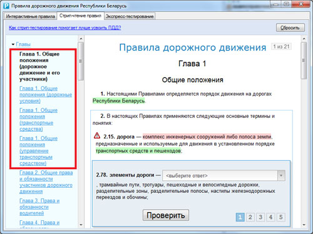This screenshot has width=313, height=234.
Task: Switch to Интерактивные правила tab
Action: (31, 16)
